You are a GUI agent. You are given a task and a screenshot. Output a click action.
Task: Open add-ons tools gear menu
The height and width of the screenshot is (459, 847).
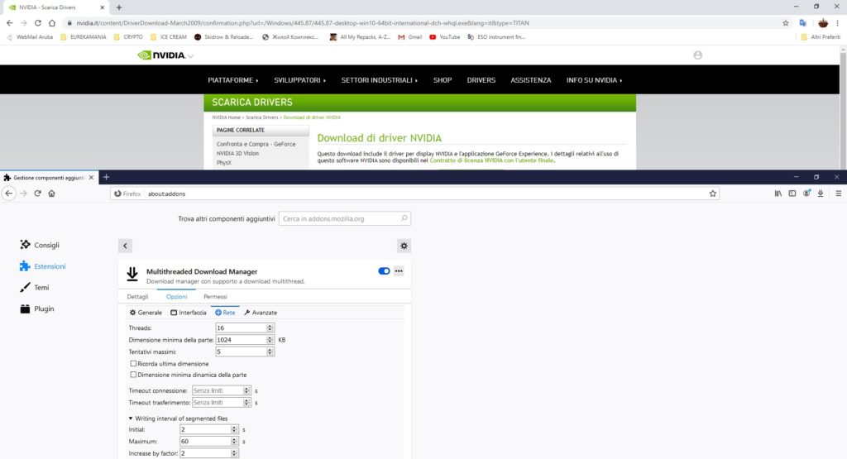tap(404, 246)
